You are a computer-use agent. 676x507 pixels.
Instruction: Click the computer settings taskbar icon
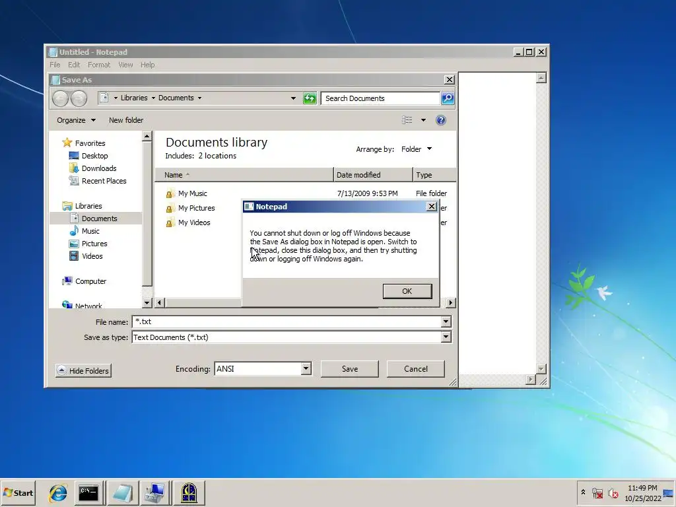tap(155, 492)
